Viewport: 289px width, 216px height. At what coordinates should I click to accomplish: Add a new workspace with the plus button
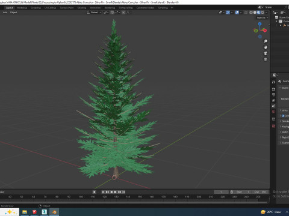click(172, 8)
